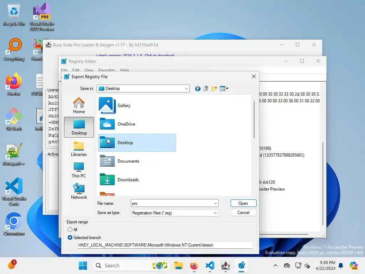Show hidden system tray icons chevron
The height and width of the screenshot is (274, 365).
click(x=276, y=265)
